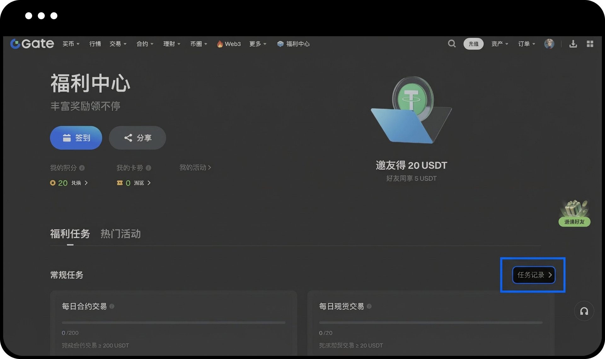Open the four-square grid menu icon
Image resolution: width=605 pixels, height=359 pixels.
click(x=590, y=44)
